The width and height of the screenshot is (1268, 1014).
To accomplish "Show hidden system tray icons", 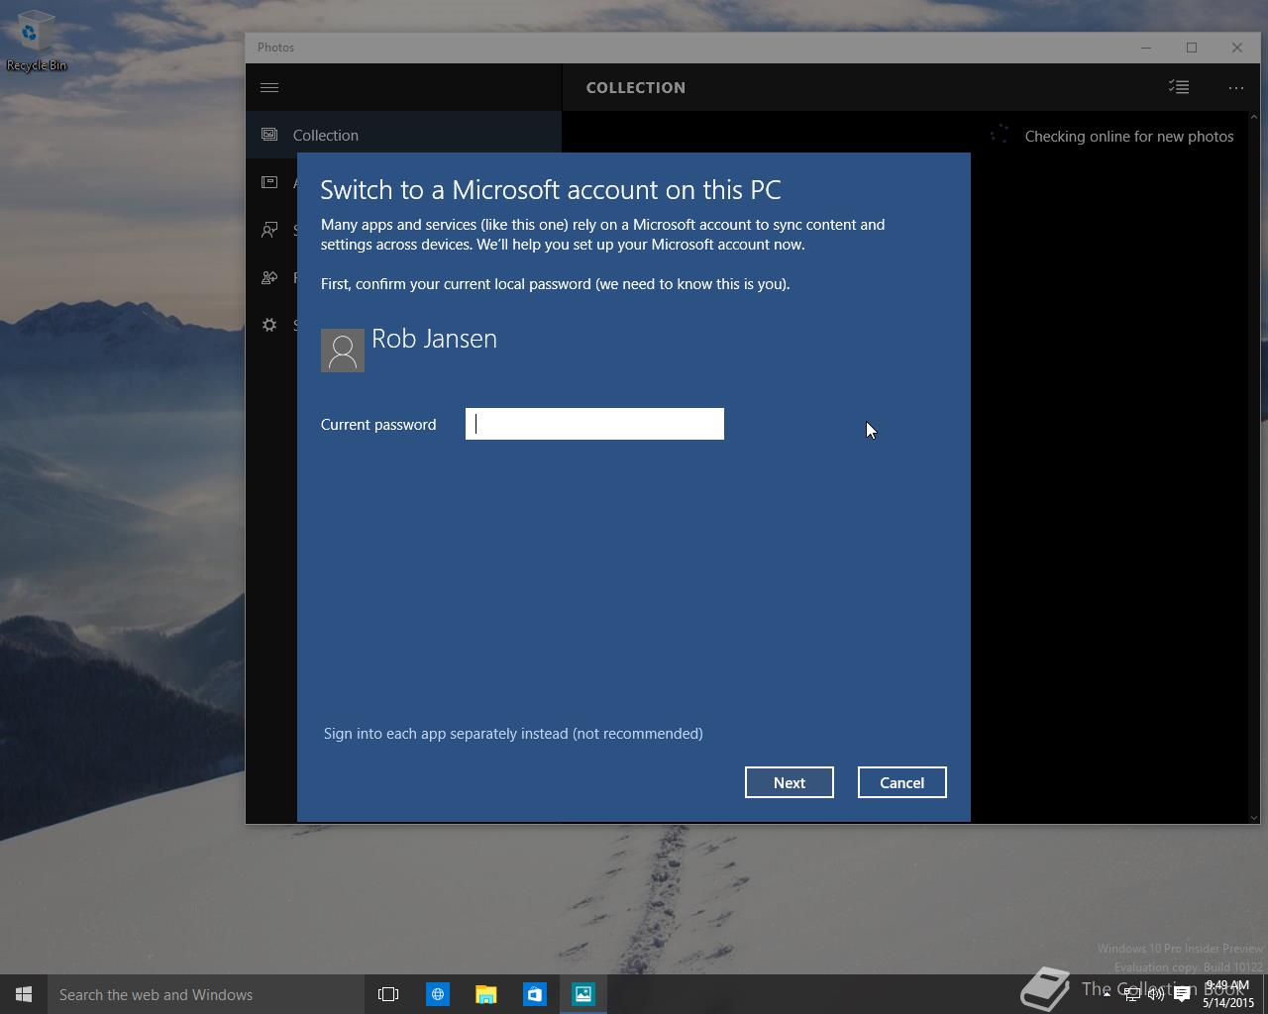I will [x=1107, y=994].
